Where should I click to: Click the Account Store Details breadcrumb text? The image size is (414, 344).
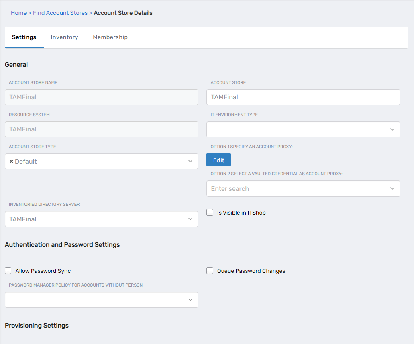pyautogui.click(x=123, y=13)
